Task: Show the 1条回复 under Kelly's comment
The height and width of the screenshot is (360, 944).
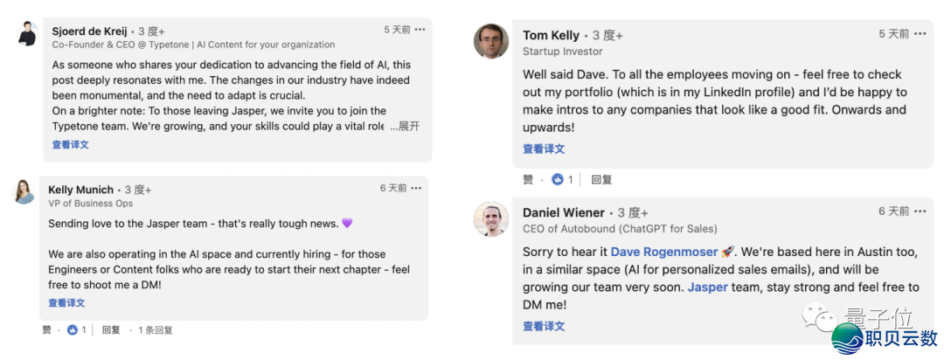Action: click(155, 330)
